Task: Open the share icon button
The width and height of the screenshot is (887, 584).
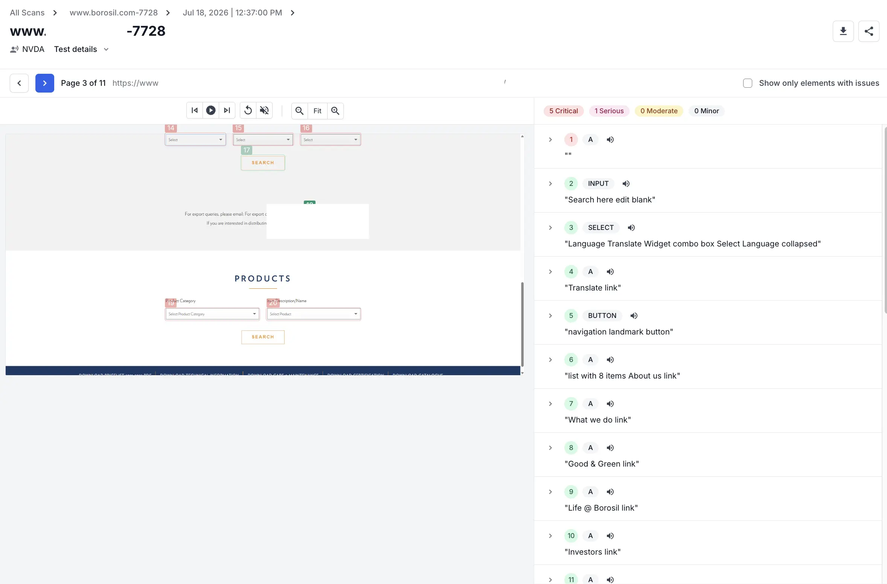Action: 869,31
